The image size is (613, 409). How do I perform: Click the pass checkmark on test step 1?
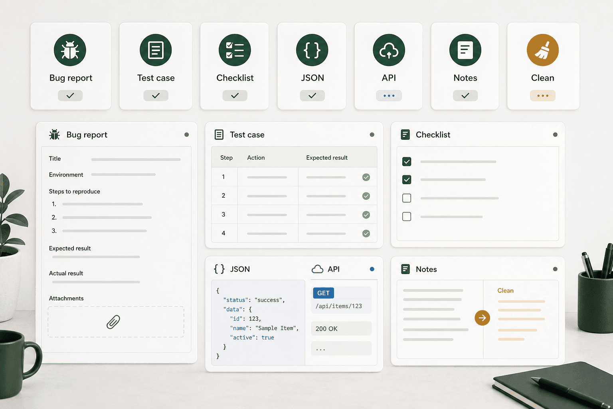(366, 177)
